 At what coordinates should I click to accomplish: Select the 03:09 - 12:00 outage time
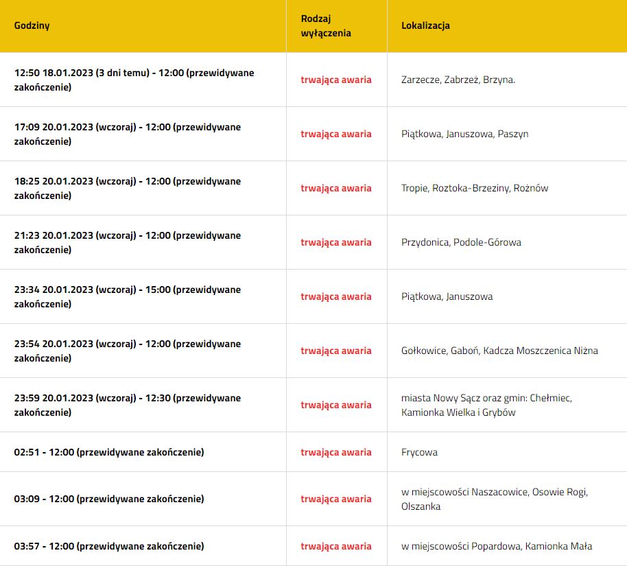pos(109,499)
